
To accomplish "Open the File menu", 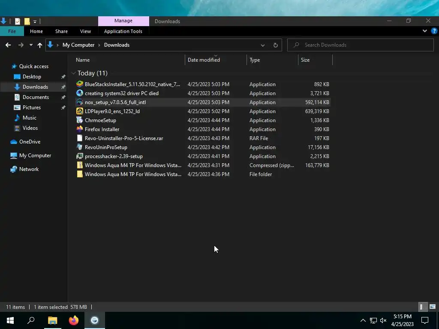I will point(12,31).
